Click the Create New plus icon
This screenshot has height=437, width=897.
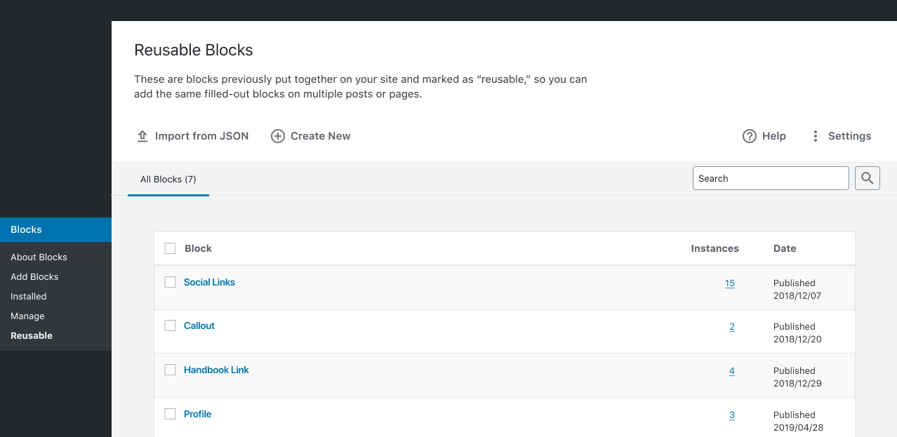point(277,135)
